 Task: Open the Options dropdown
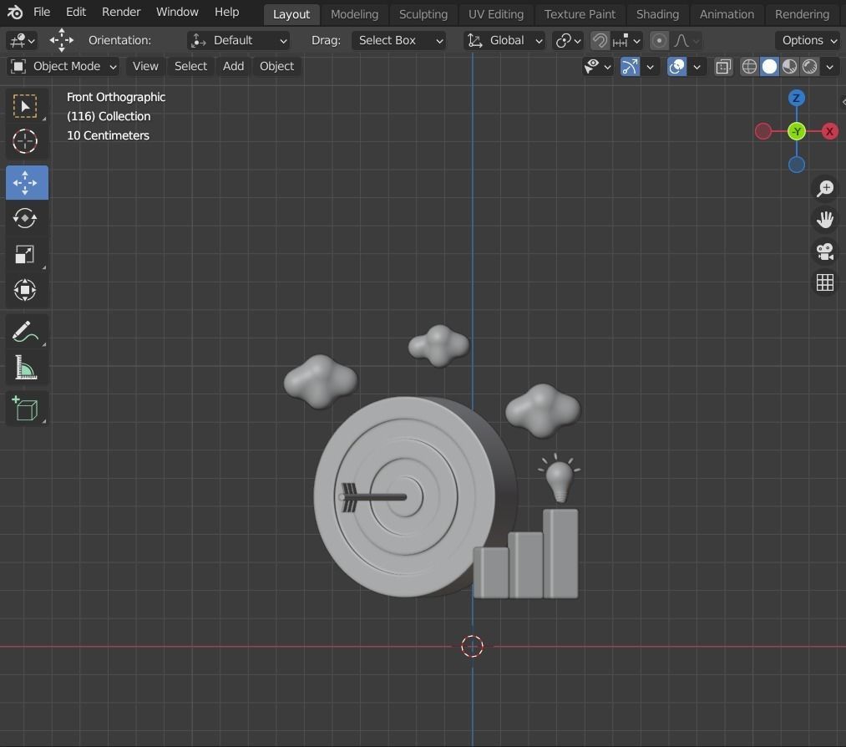coord(808,40)
